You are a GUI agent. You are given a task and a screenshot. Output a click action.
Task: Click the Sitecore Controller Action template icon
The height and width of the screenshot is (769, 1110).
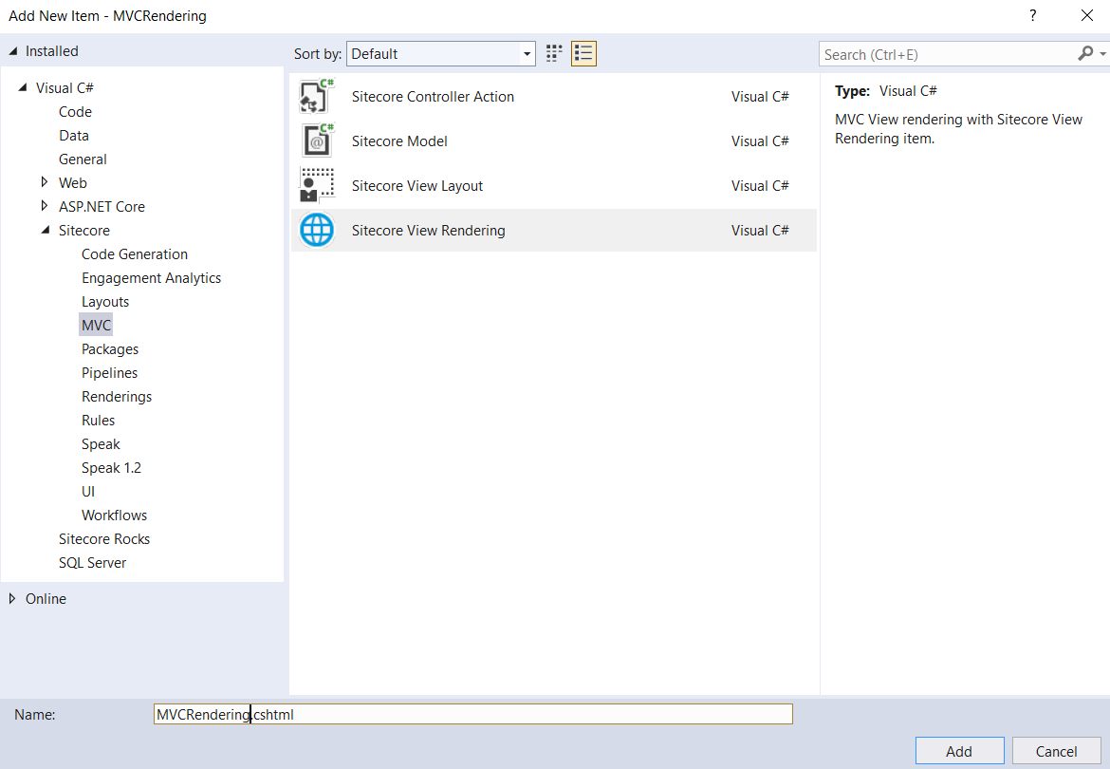(x=317, y=96)
